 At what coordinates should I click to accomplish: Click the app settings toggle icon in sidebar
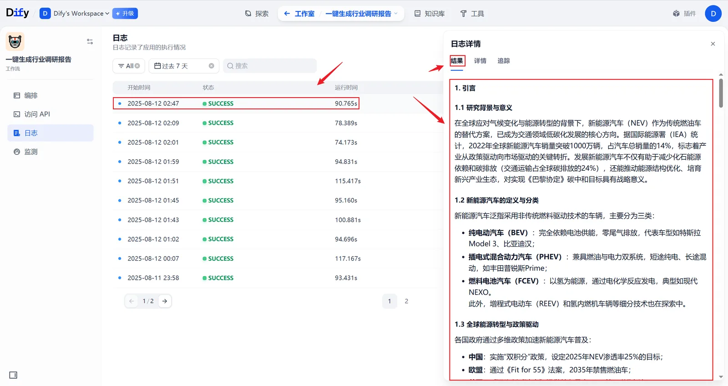pyautogui.click(x=90, y=41)
